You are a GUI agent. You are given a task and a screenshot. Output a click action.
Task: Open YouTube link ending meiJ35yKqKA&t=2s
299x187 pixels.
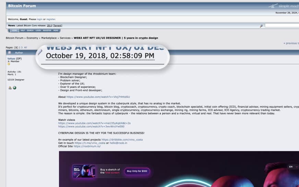point(94,123)
